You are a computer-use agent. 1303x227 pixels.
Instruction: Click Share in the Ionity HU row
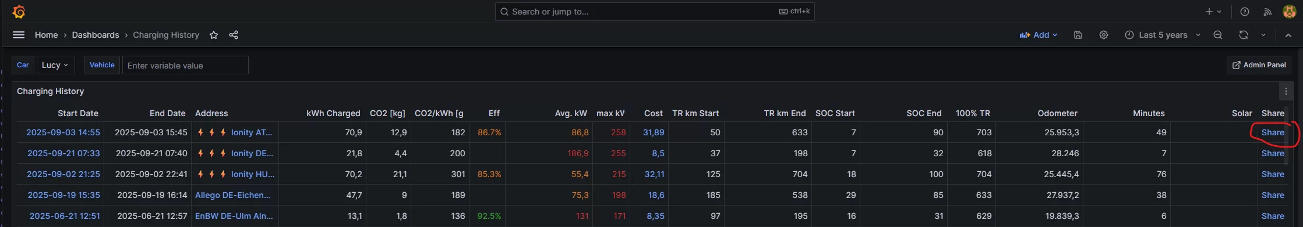1273,174
